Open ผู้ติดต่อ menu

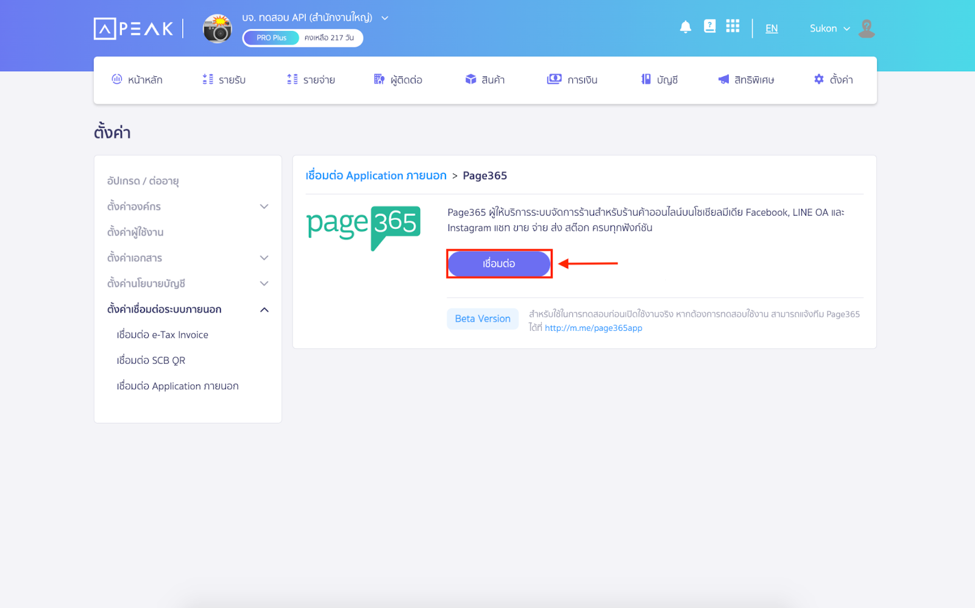pyautogui.click(x=398, y=80)
